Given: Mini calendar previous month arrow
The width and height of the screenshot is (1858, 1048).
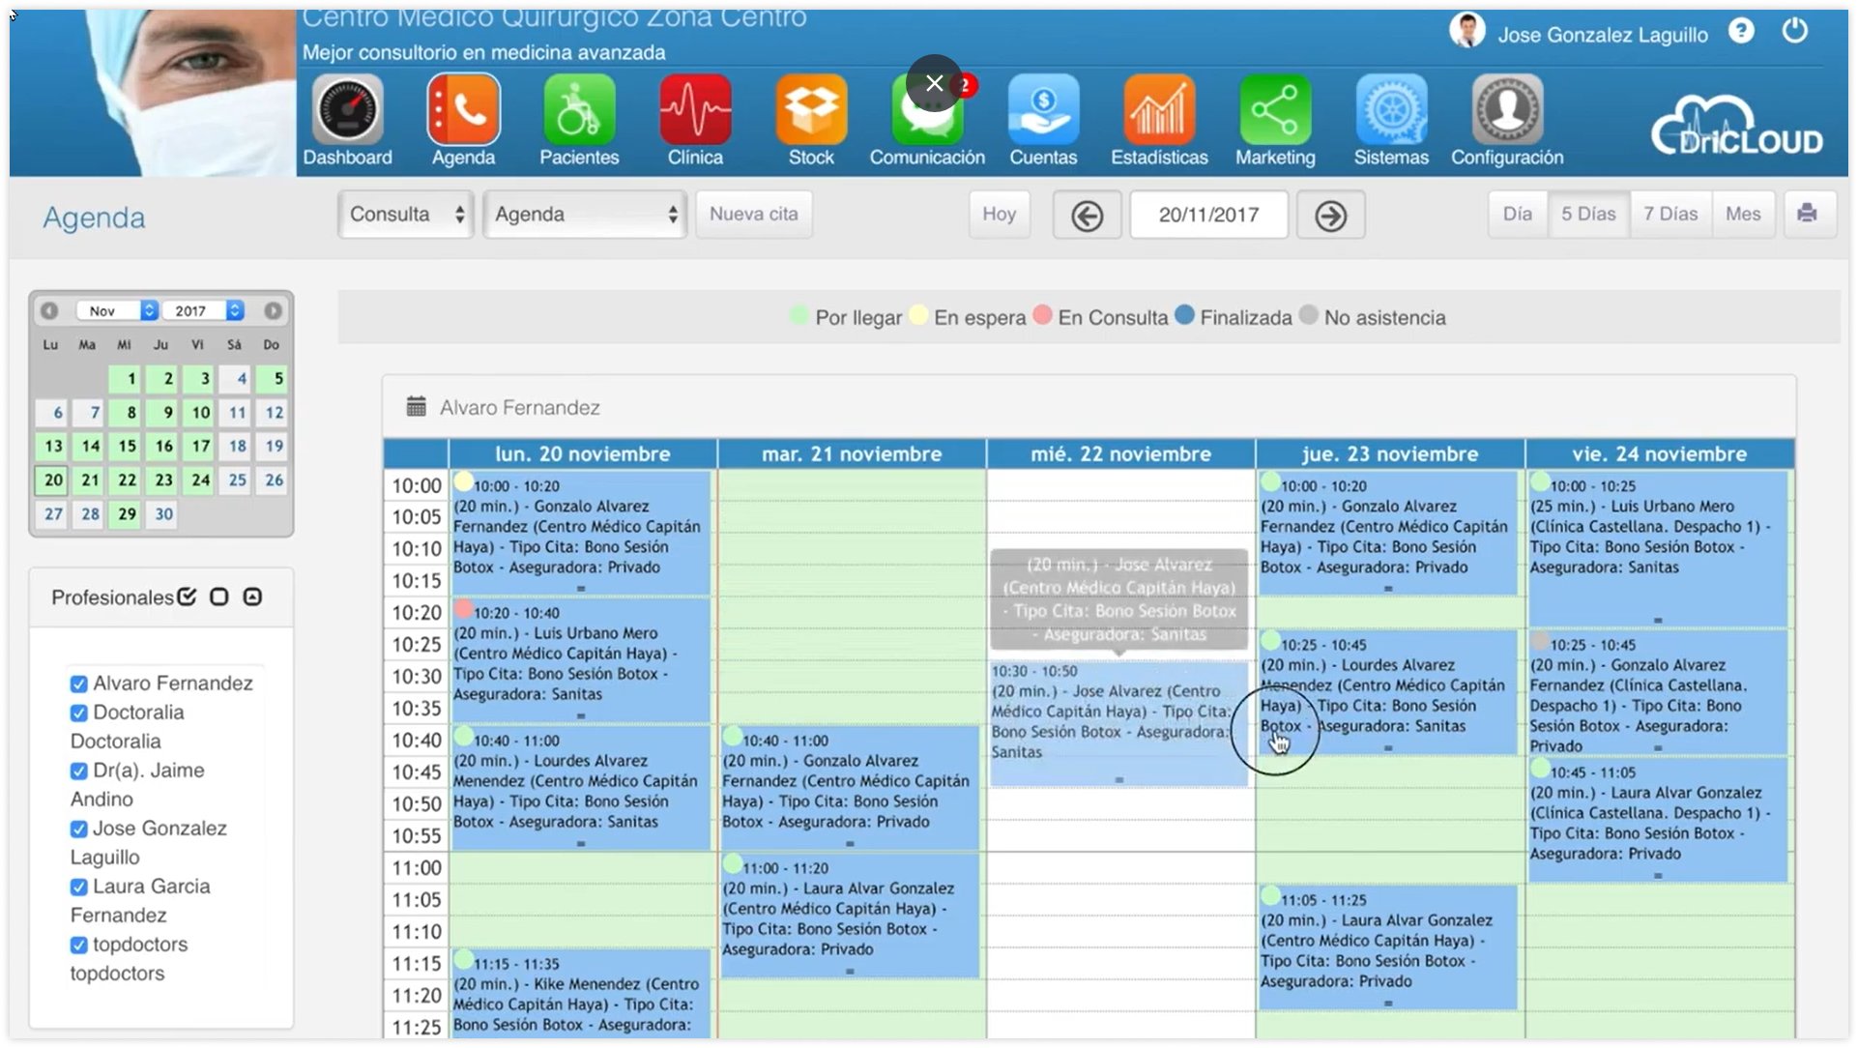Looking at the screenshot, I should point(49,310).
